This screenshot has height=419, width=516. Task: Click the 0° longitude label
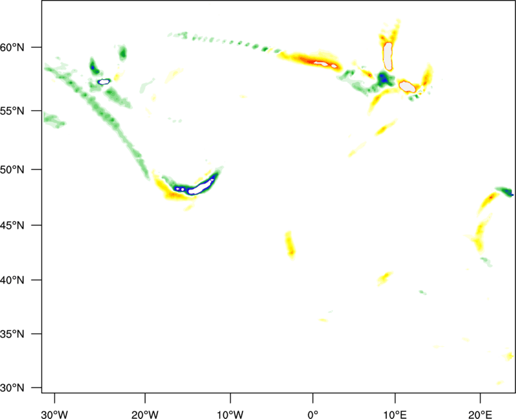[313, 414]
